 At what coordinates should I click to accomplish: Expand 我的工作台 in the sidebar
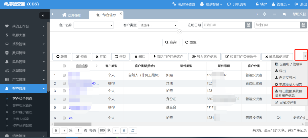click(24, 26)
